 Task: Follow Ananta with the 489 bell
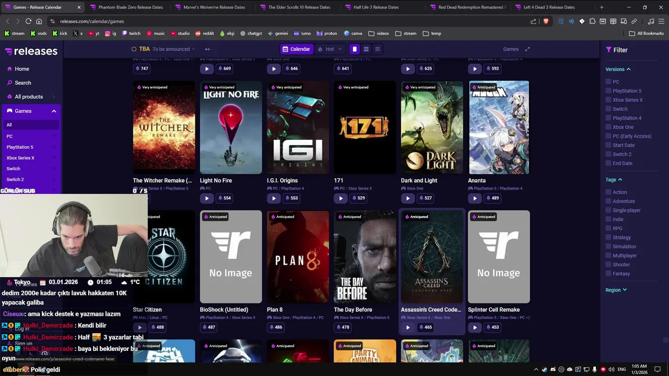pos(492,198)
